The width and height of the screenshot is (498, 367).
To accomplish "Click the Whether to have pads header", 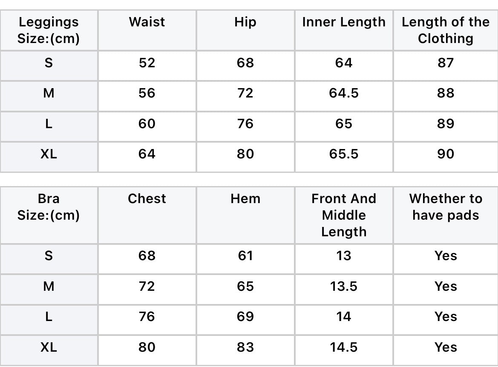I will pos(446,207).
